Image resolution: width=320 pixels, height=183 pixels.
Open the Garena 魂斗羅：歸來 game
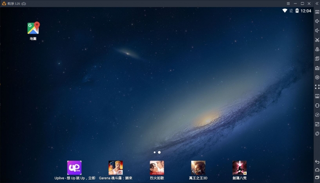116,168
